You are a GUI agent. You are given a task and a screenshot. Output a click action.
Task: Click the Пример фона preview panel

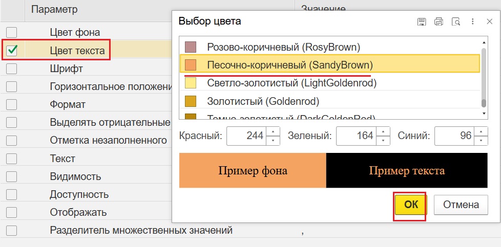pos(253,170)
